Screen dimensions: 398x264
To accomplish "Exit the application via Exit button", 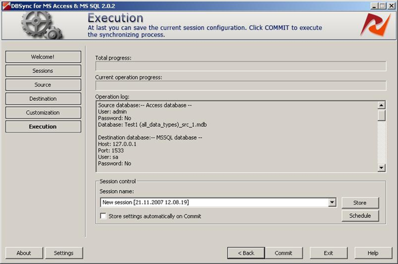I will 329,253.
